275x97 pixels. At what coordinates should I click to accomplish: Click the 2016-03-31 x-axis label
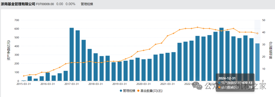(48, 84)
